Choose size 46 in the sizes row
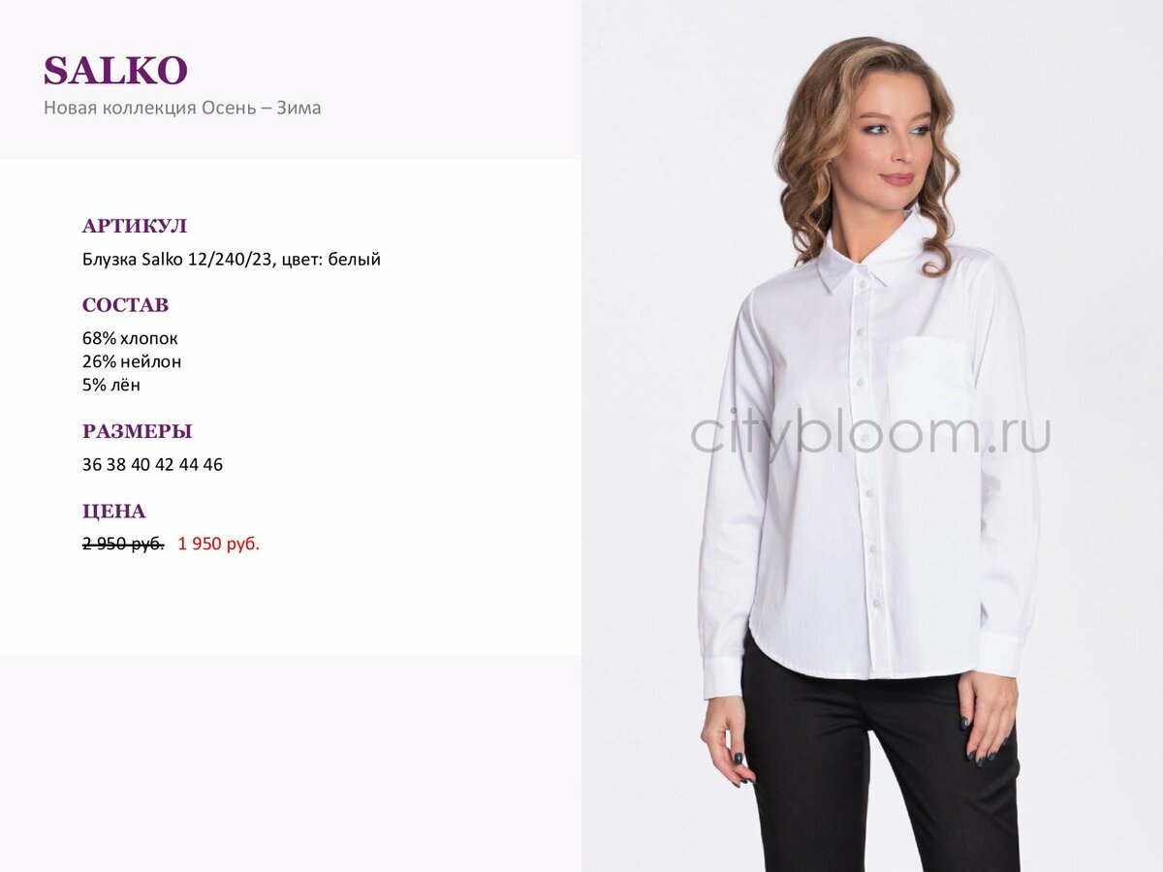1163x872 pixels. (x=213, y=465)
